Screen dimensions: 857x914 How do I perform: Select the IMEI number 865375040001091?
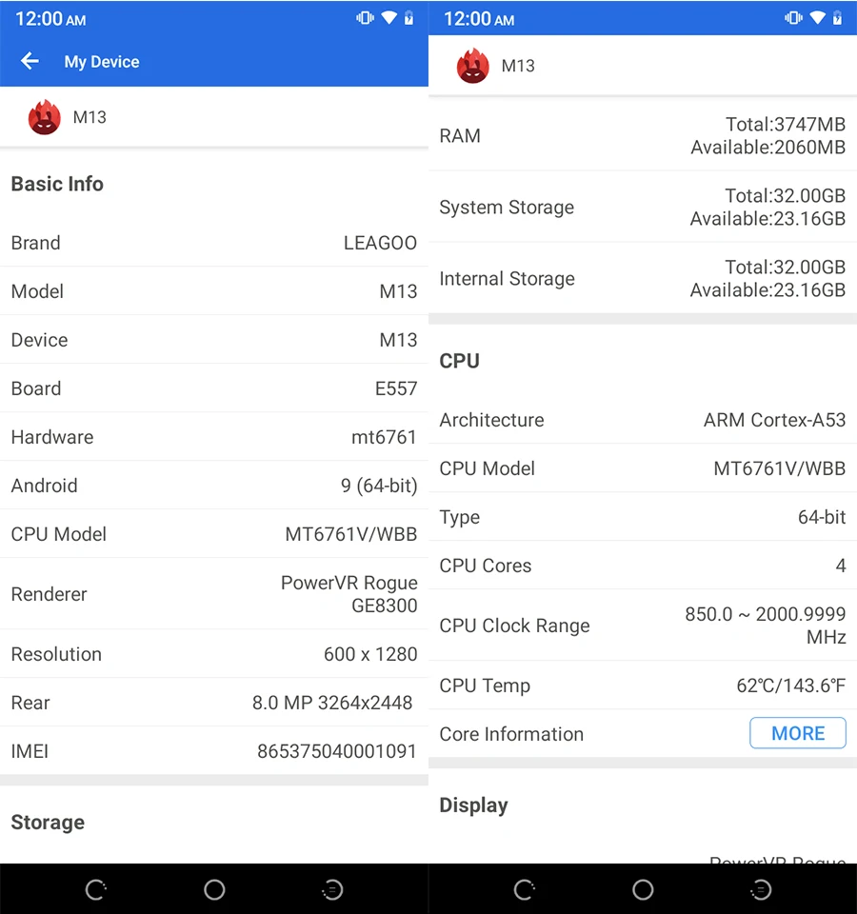point(337,751)
